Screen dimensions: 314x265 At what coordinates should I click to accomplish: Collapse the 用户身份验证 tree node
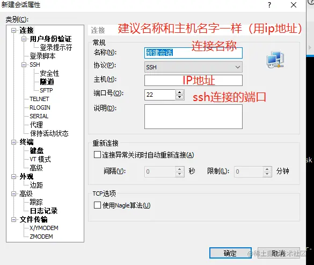(24, 39)
